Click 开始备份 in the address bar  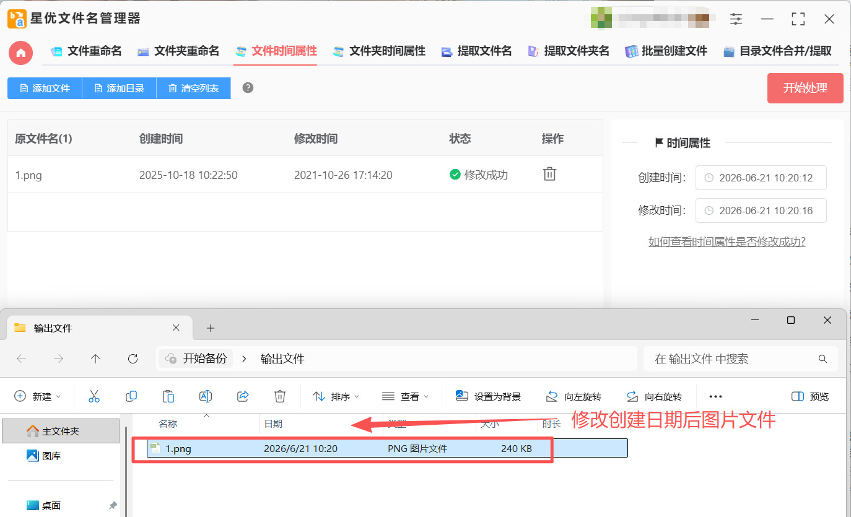[x=196, y=358]
